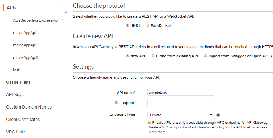
Task: Go to Usage Plans section
Action: (x=18, y=82)
